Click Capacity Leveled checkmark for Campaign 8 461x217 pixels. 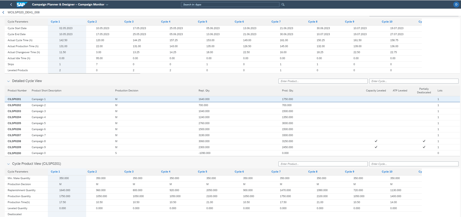pyautogui.click(x=376, y=141)
